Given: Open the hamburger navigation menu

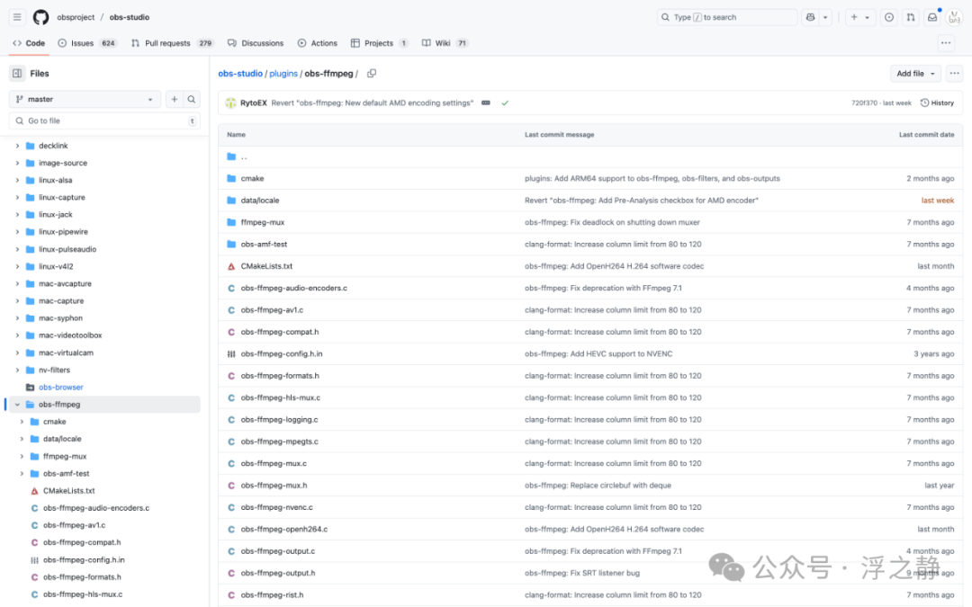Looking at the screenshot, I should (x=17, y=17).
